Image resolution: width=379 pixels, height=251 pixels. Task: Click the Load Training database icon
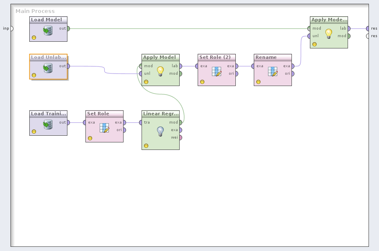(x=48, y=124)
